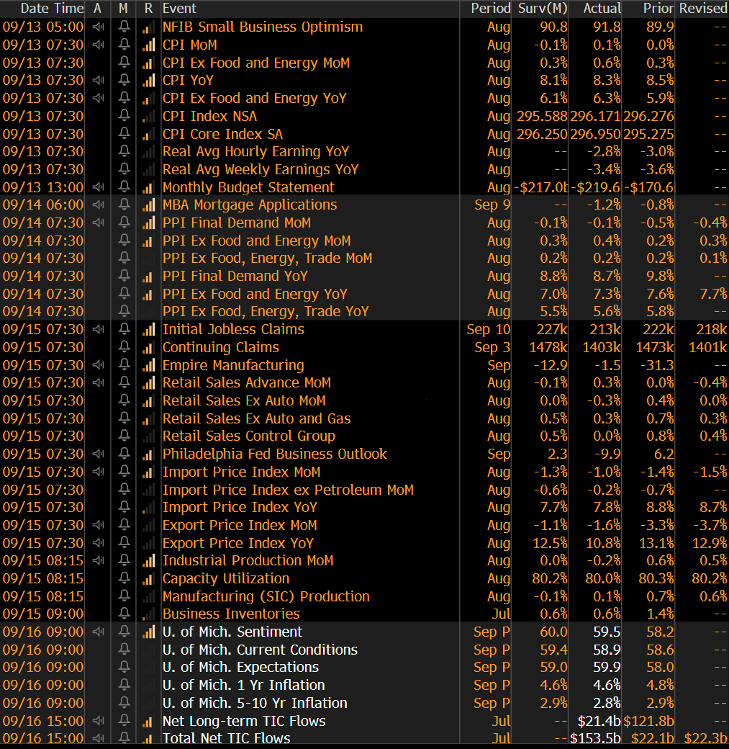Click the speaker icon for MBA Mortgage Applications
The height and width of the screenshot is (749, 729).
click(x=98, y=205)
